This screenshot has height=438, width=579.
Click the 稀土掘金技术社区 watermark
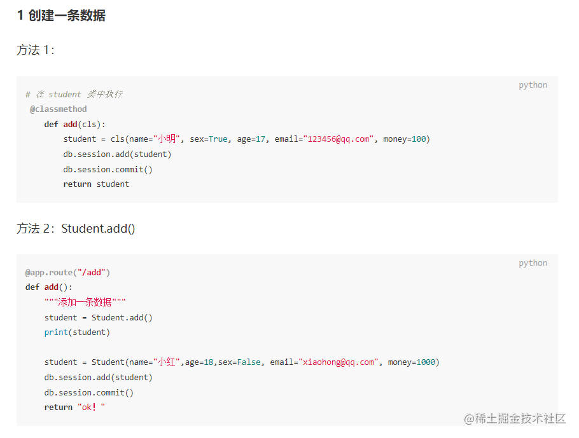pyautogui.click(x=515, y=419)
